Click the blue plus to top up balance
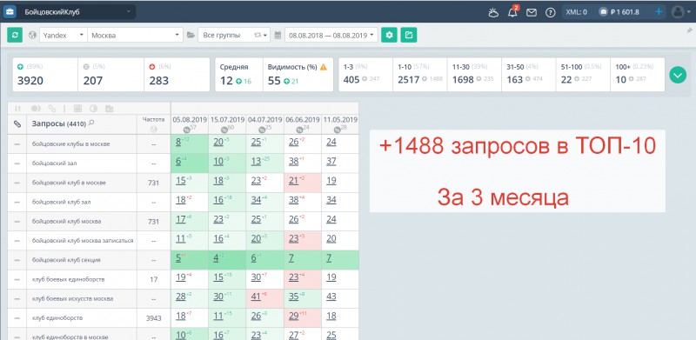 click(659, 12)
